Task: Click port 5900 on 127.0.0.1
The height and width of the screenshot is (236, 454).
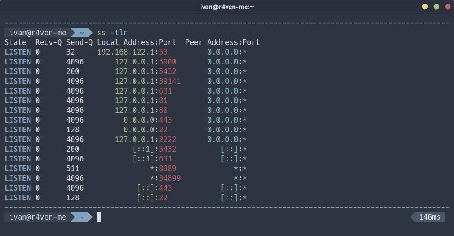Action: pyautogui.click(x=167, y=62)
